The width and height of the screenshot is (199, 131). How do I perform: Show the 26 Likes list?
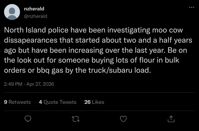[x=94, y=102]
